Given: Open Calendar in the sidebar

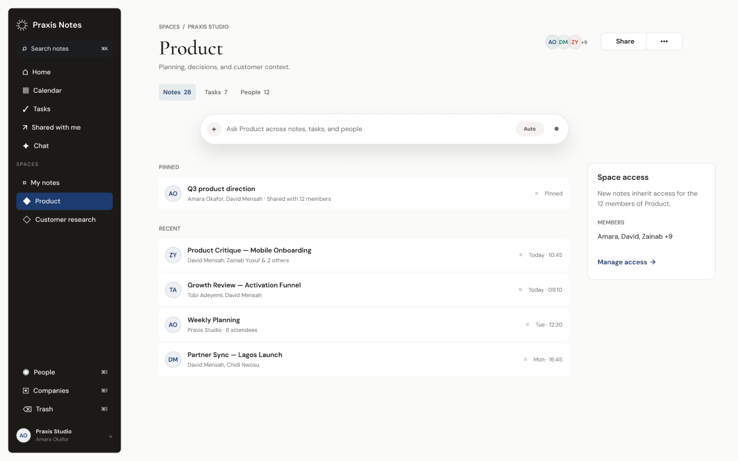Looking at the screenshot, I should pos(65,90).
